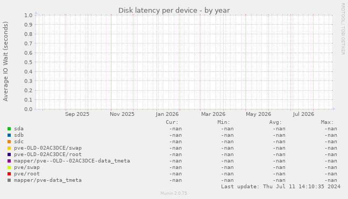Click the Jul 2026 axis label
The height and width of the screenshot is (199, 348).
(303, 114)
